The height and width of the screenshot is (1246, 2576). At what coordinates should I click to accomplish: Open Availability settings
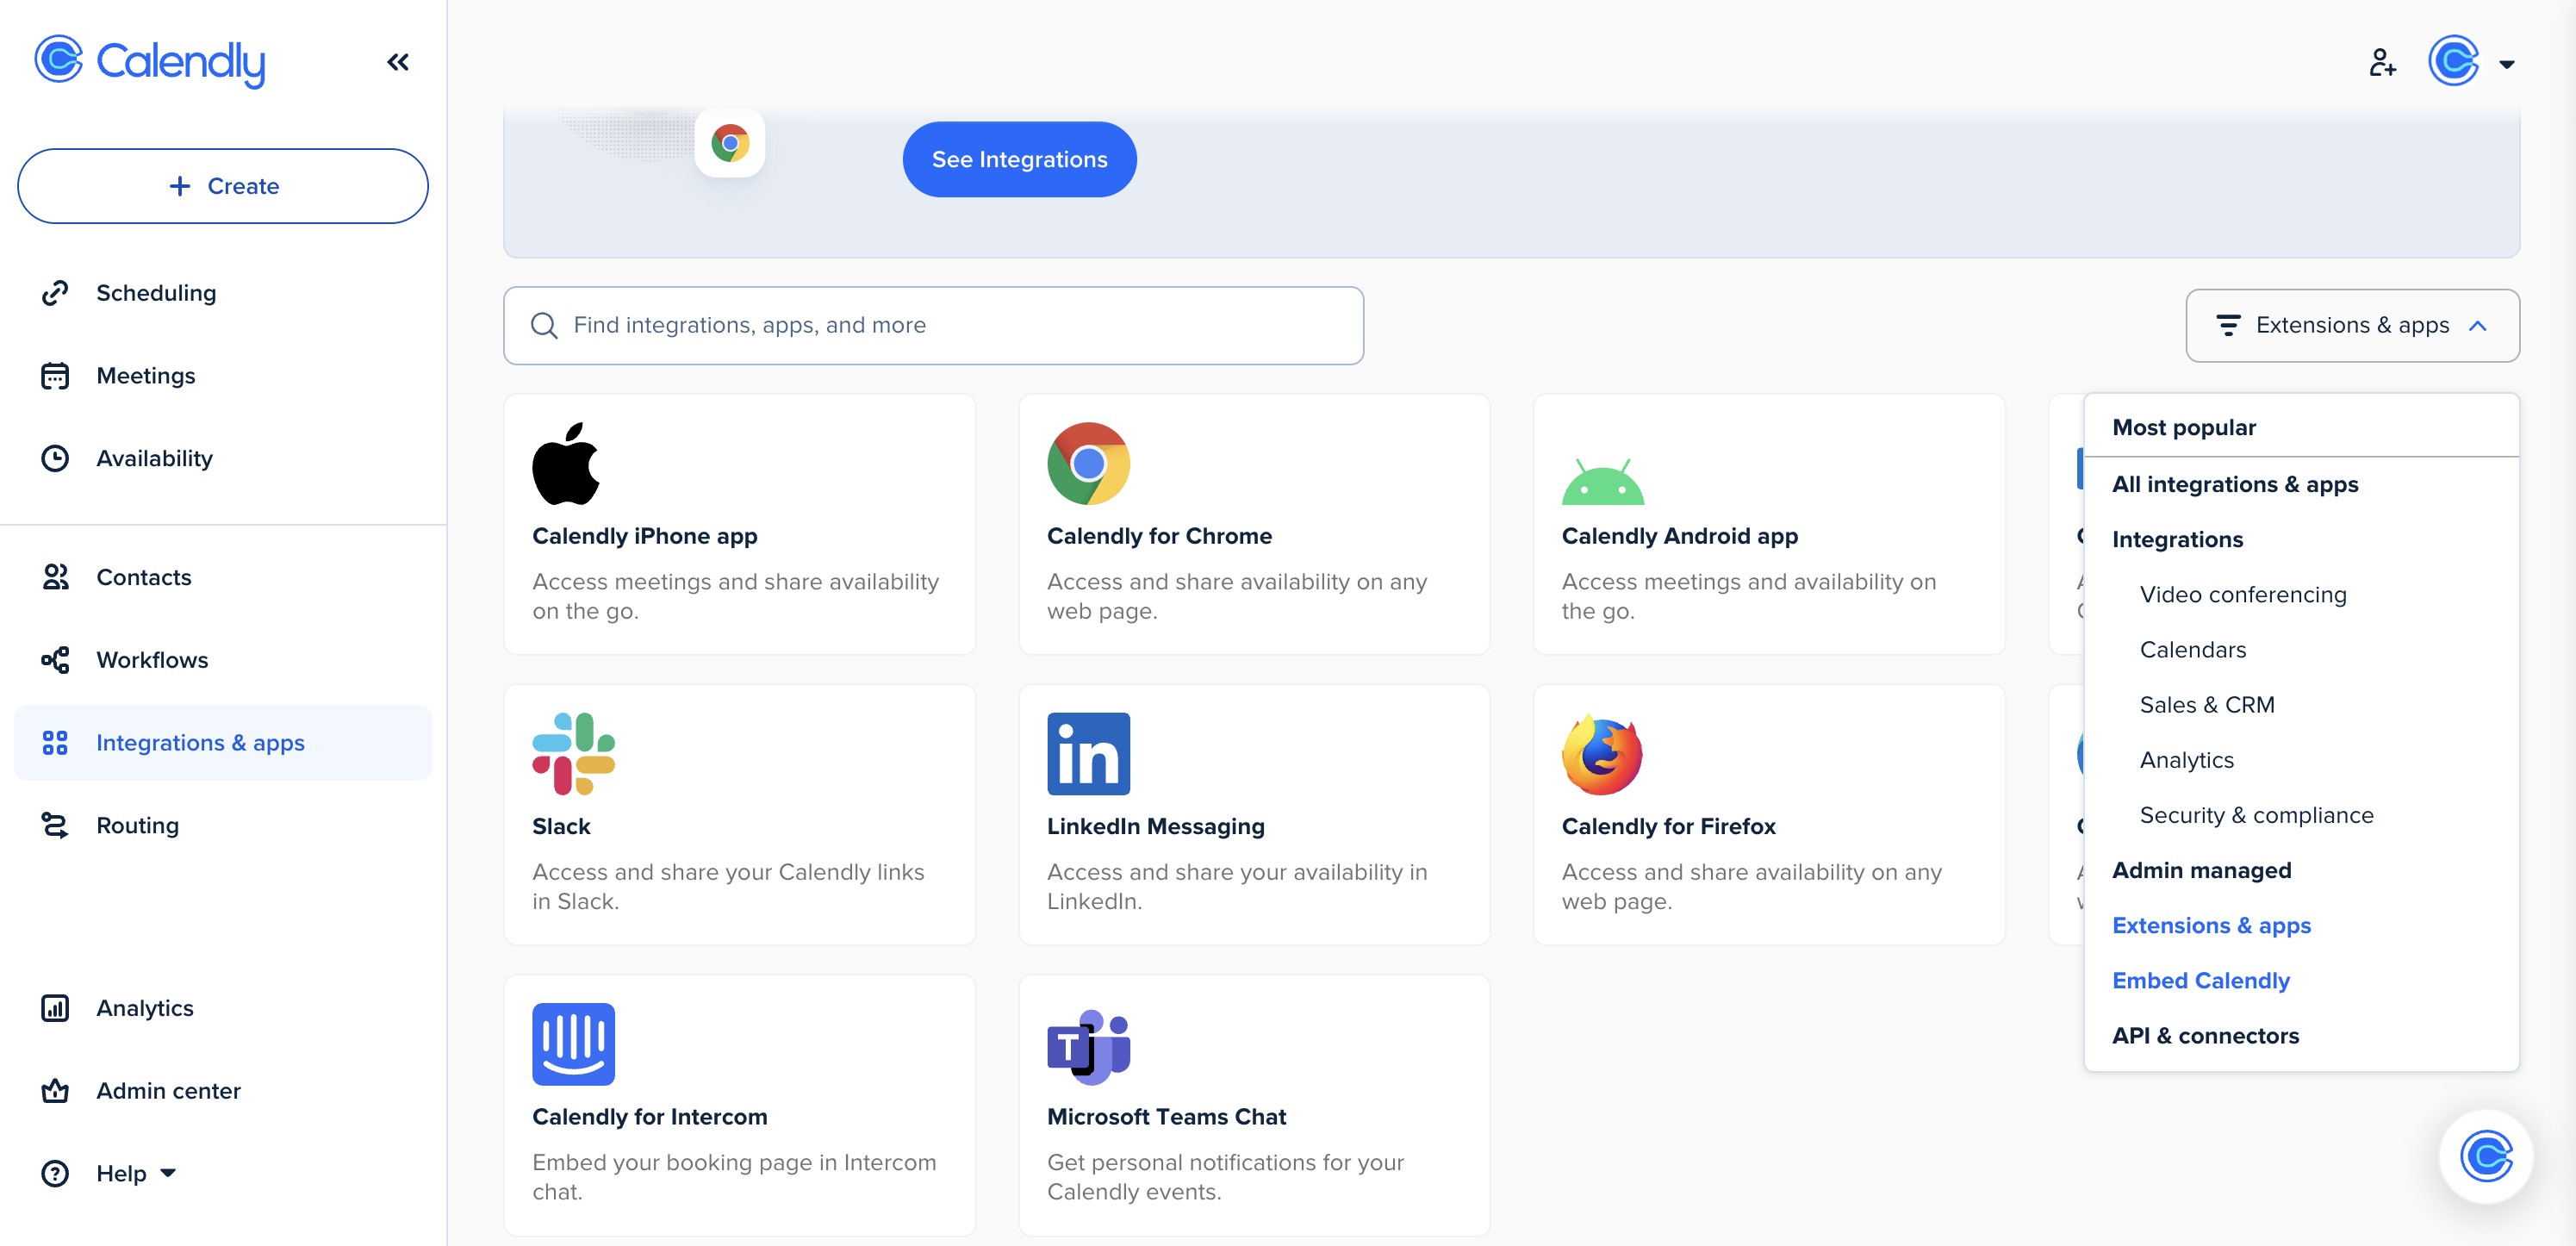(x=154, y=458)
